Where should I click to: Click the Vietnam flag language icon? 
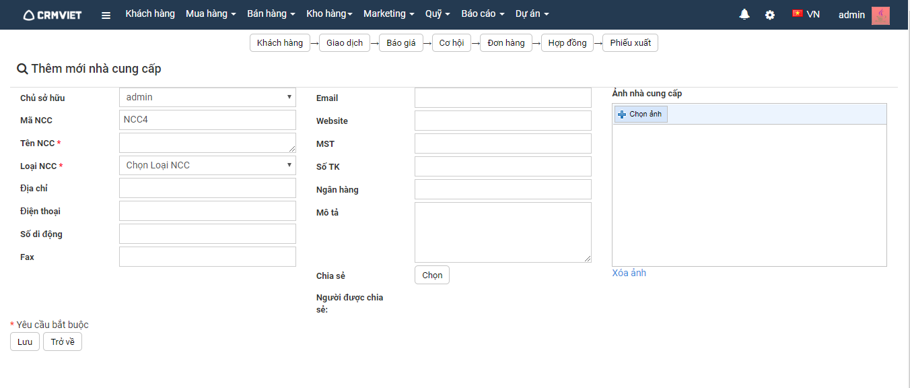[x=798, y=13]
